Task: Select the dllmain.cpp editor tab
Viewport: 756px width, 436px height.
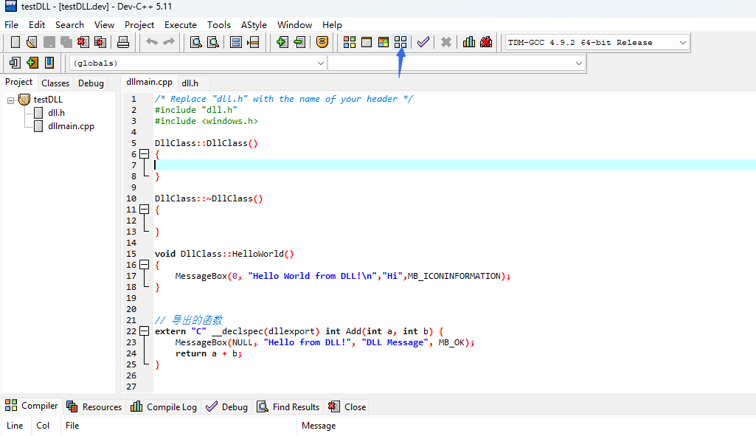Action: 150,82
